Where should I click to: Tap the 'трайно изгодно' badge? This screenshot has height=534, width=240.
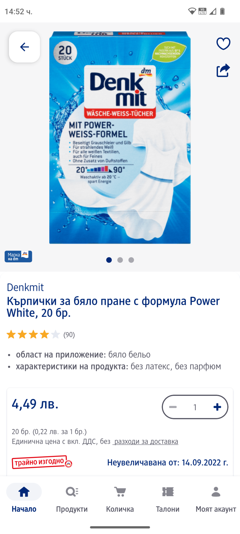click(x=42, y=462)
